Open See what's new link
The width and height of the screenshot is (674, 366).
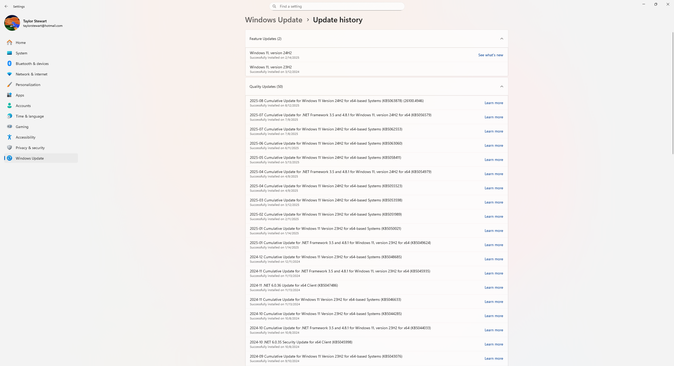(490, 55)
